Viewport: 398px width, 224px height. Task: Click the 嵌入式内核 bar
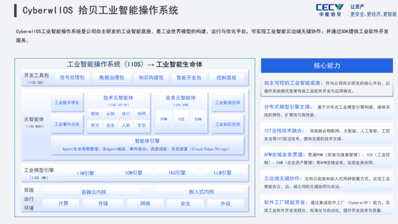[x=202, y=192]
